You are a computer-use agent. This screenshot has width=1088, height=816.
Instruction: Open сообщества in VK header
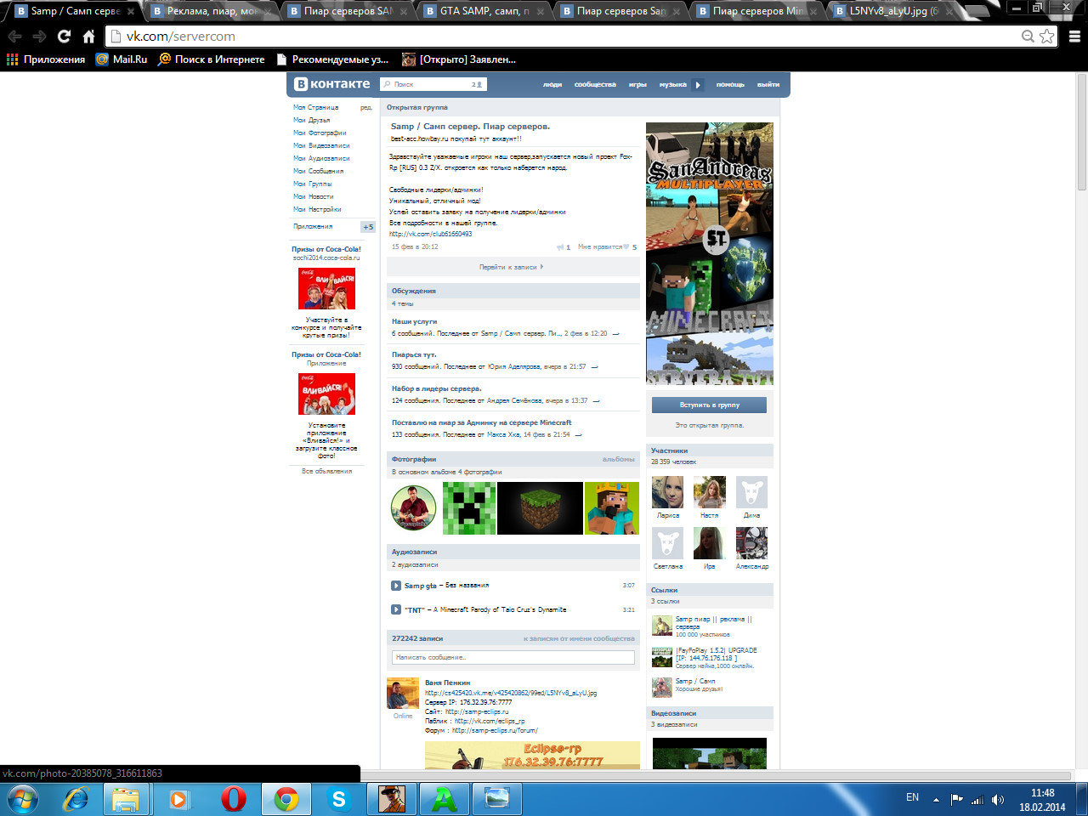point(595,84)
